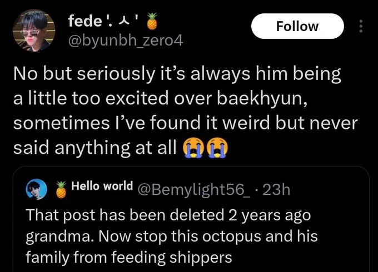
Task: Click the line "family from feeding shippers"
Action: [x=129, y=258]
